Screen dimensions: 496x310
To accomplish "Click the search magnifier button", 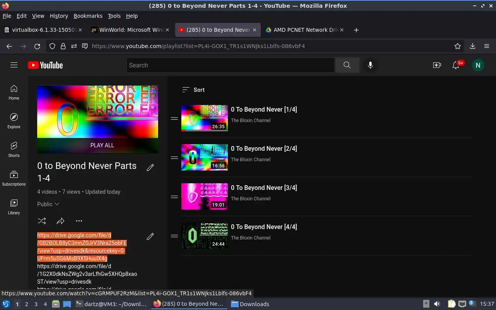I will tap(347, 65).
